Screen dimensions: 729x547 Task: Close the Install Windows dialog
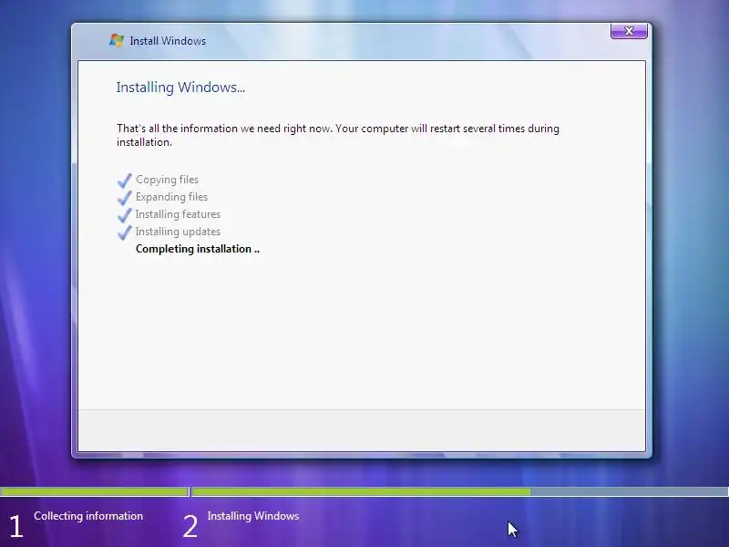pos(629,31)
